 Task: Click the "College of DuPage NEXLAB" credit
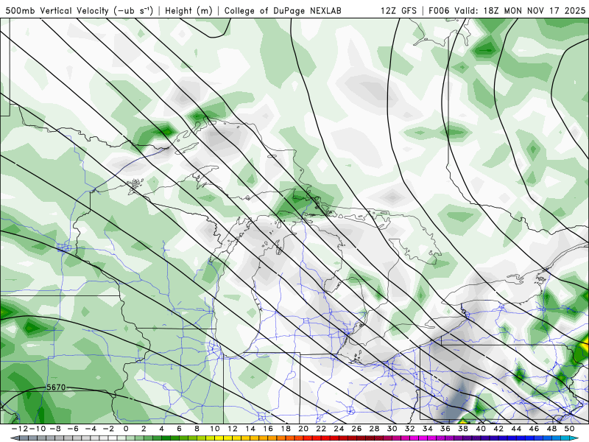(x=283, y=10)
